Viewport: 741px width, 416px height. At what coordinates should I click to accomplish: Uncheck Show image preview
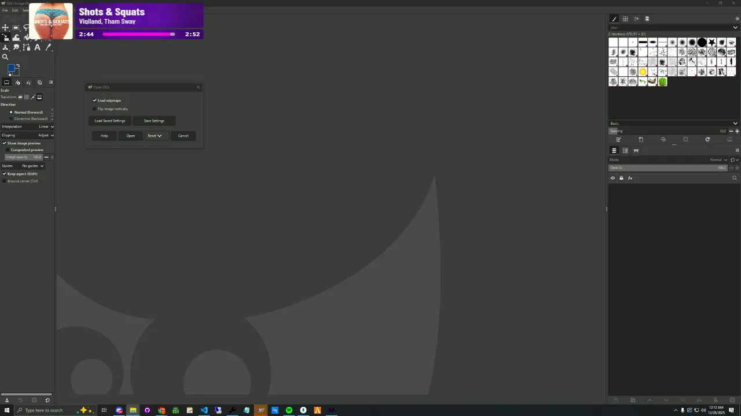point(4,143)
